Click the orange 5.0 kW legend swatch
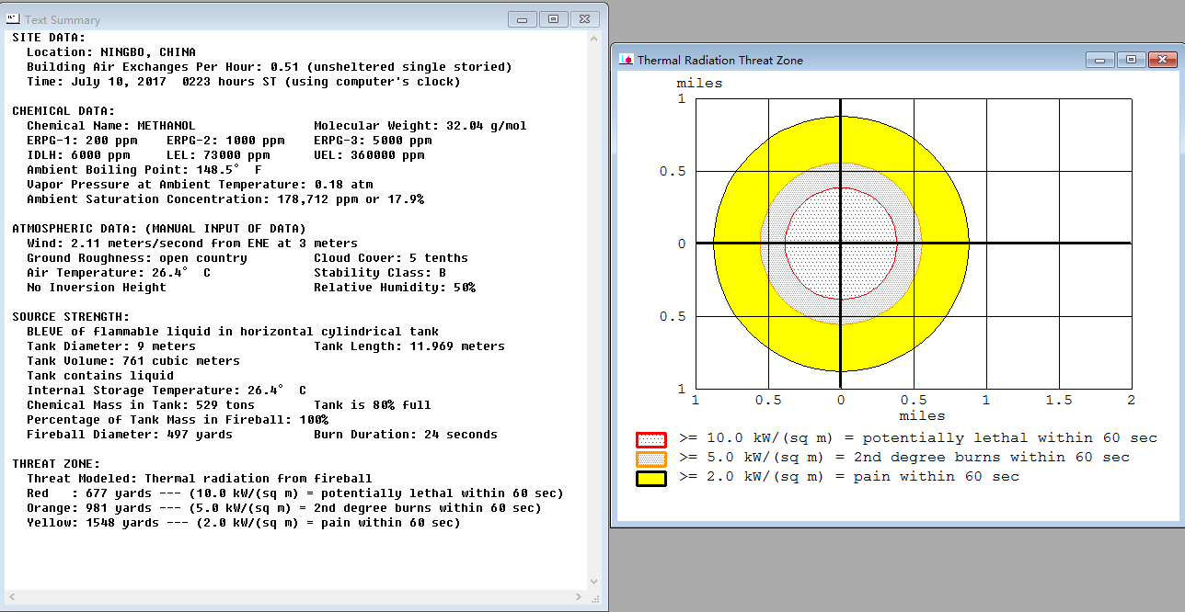Viewport: 1185px width, 612px height. [650, 459]
